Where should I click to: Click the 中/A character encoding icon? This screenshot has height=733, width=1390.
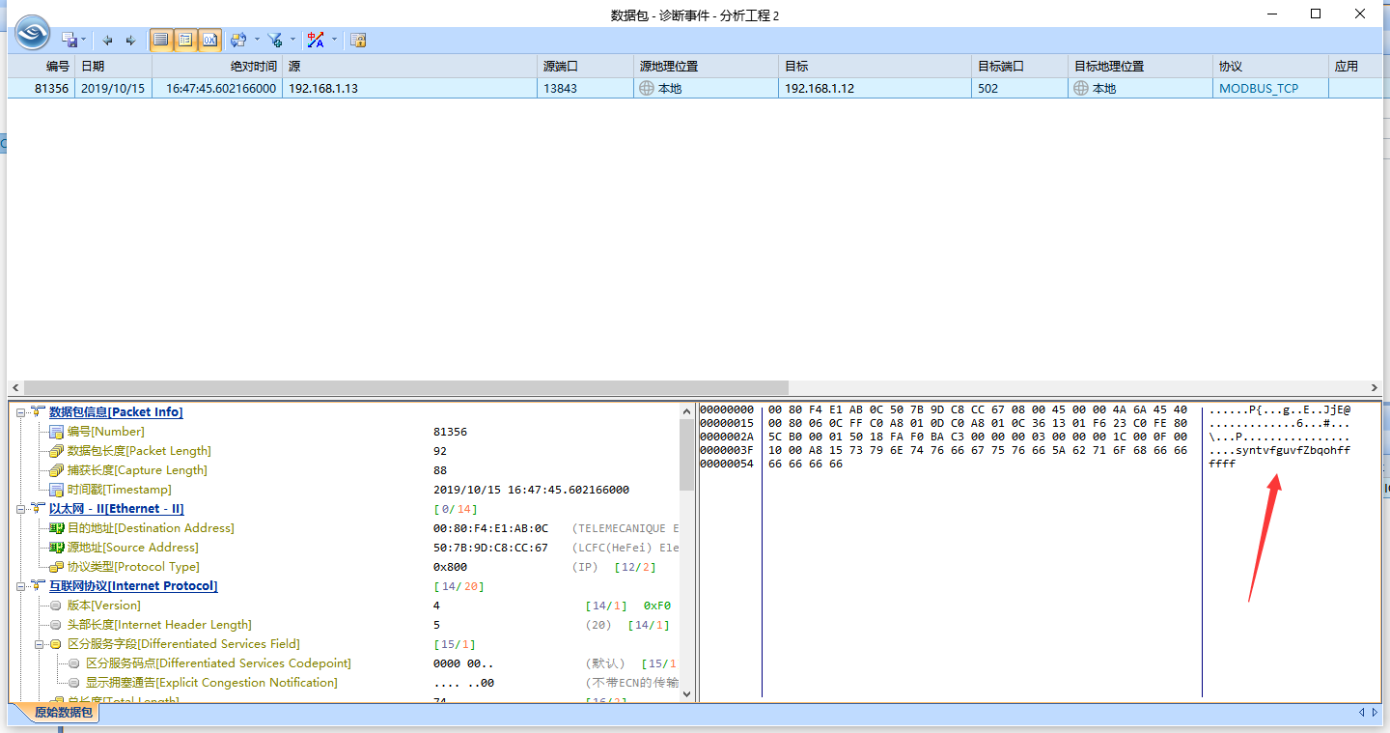pos(316,40)
